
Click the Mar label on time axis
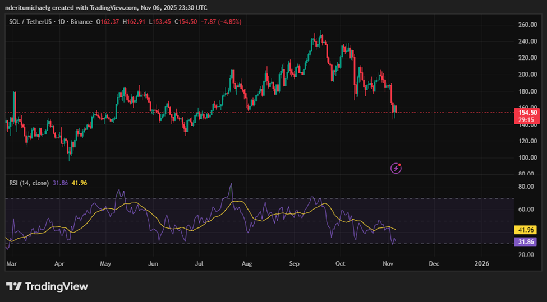coord(12,262)
